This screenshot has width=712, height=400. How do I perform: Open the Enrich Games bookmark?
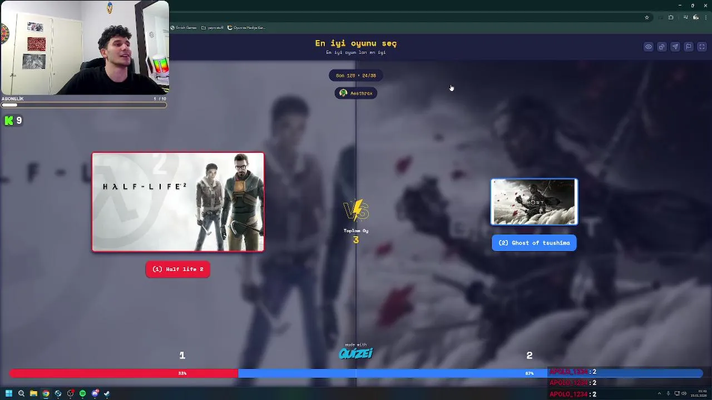click(x=184, y=28)
